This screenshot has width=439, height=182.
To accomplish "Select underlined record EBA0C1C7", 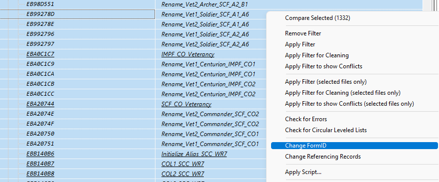I will [40, 54].
